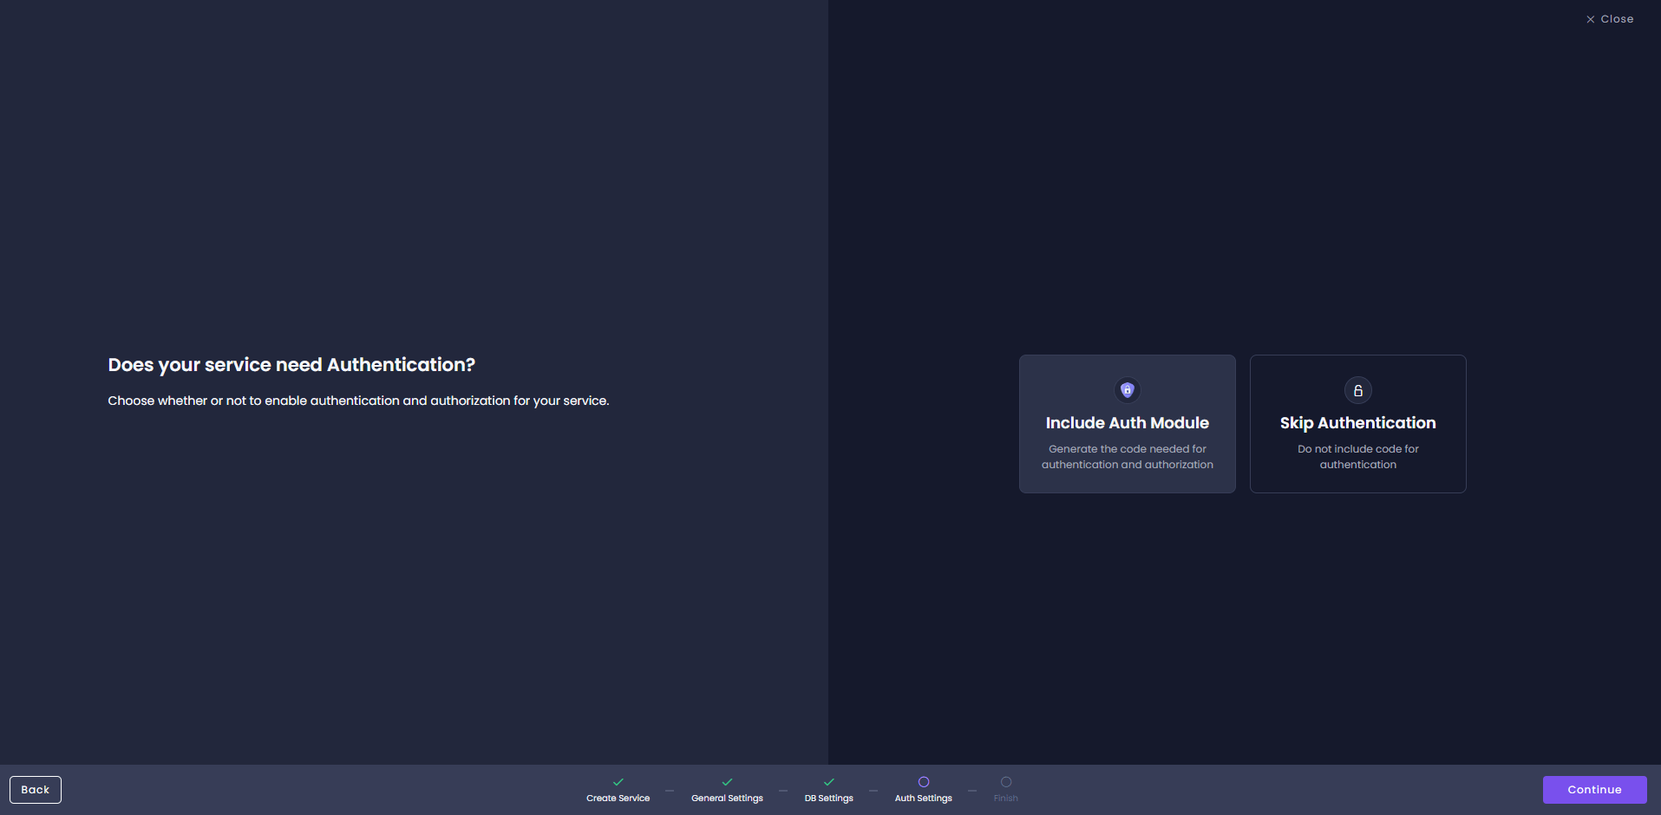Click 'Generate the code needed for' description text
1661x815 pixels.
point(1127,457)
